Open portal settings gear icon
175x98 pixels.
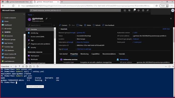point(139,10)
